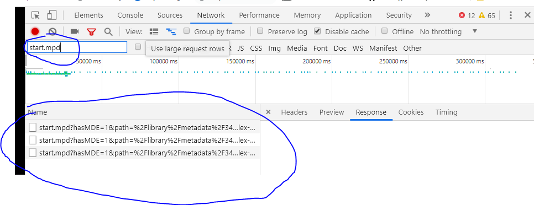
Task: Click the start.mpd filter input field
Action: pos(77,47)
